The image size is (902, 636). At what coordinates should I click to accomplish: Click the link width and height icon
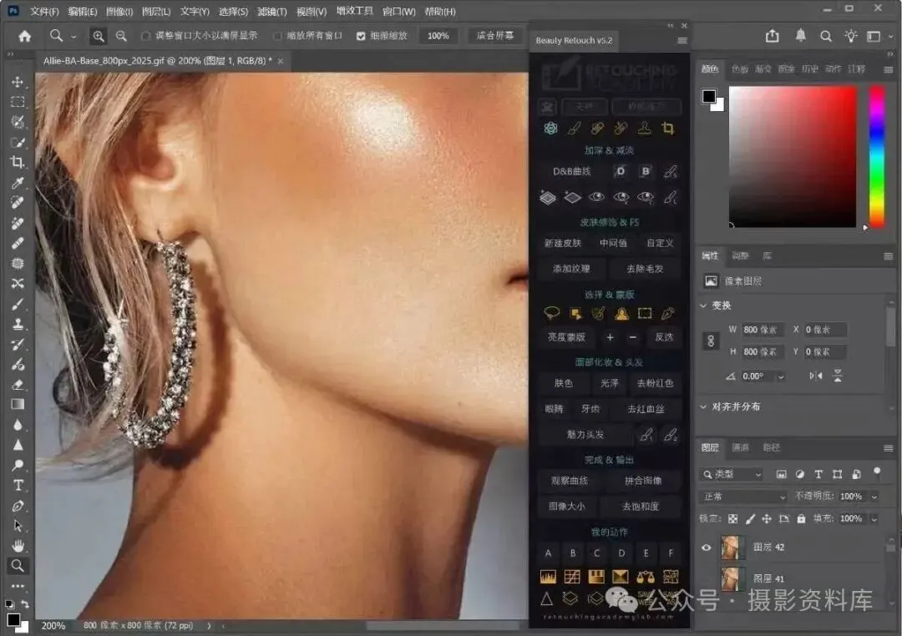[x=711, y=341]
